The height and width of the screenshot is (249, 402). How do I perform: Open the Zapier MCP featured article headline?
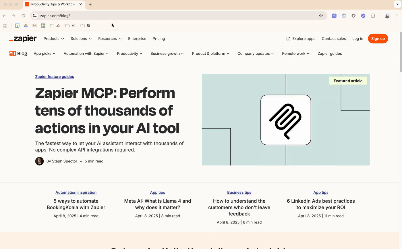tap(107, 111)
